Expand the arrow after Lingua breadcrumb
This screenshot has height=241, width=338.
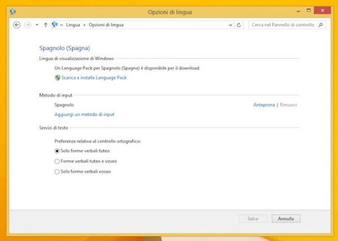pyautogui.click(x=84, y=25)
